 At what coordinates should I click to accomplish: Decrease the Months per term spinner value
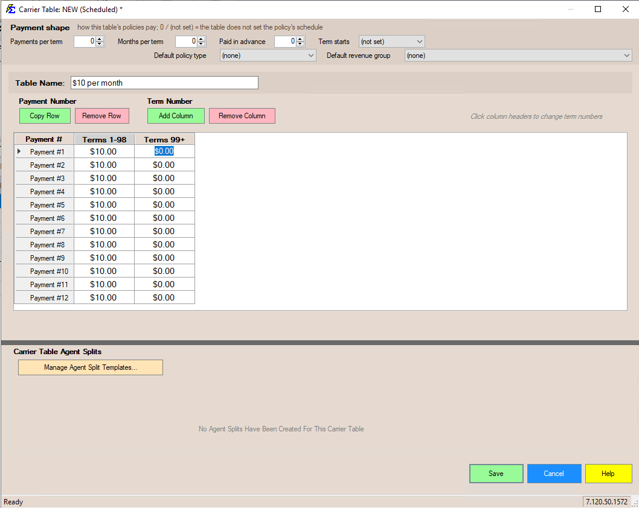click(x=201, y=44)
